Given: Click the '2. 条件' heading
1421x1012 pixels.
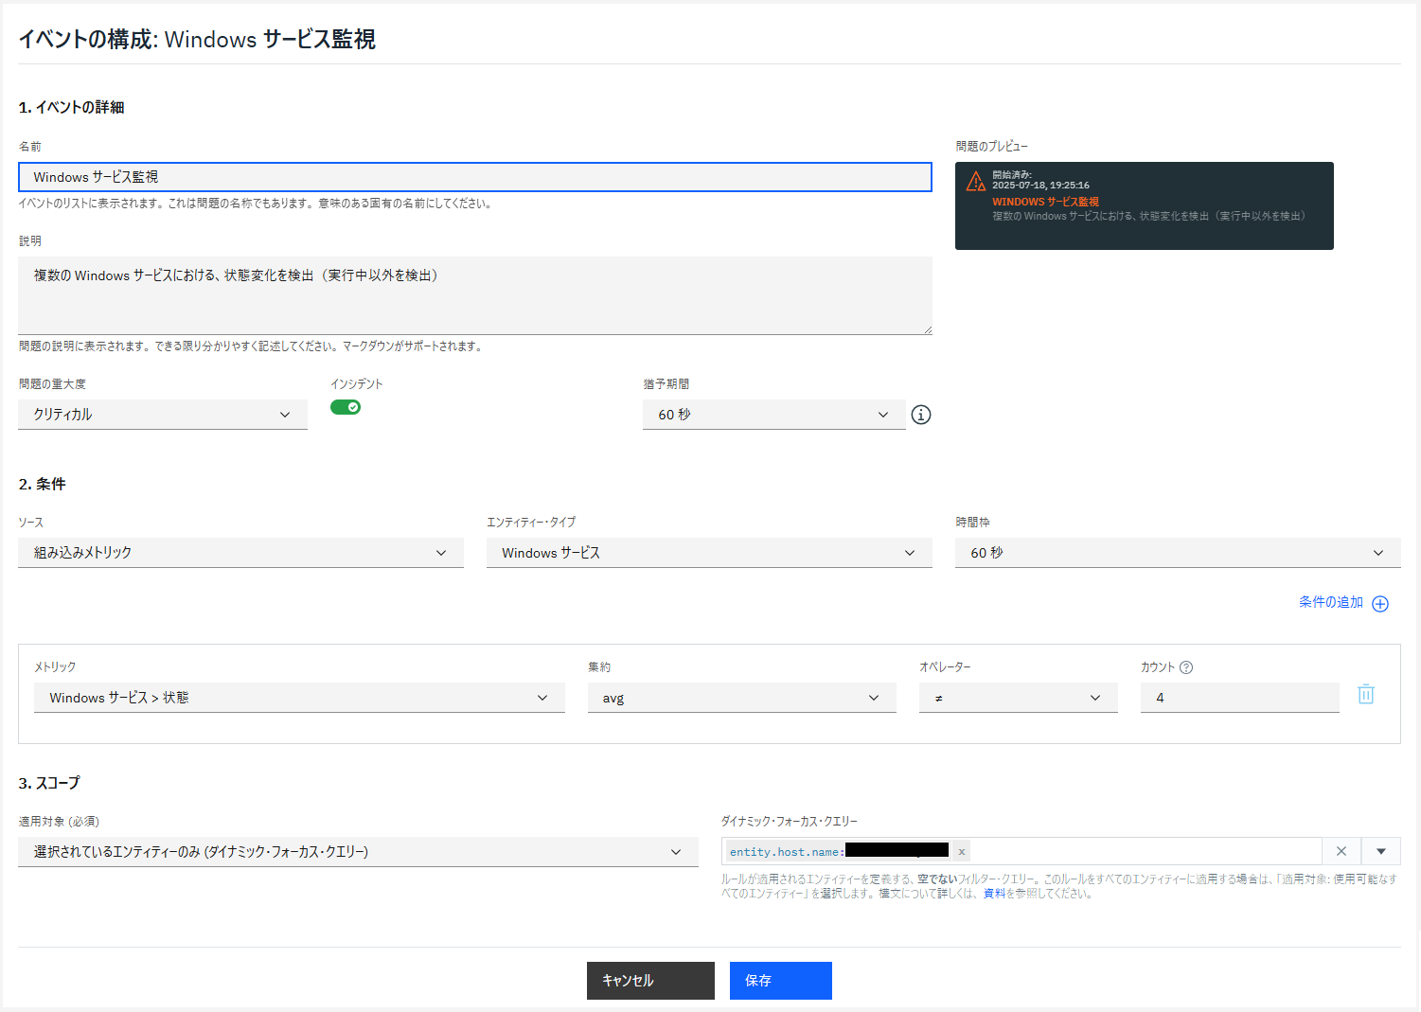Looking at the screenshot, I should point(43,485).
